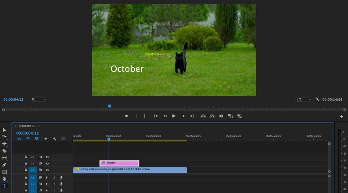
Task: Select the Slip tool
Action: [4, 158]
